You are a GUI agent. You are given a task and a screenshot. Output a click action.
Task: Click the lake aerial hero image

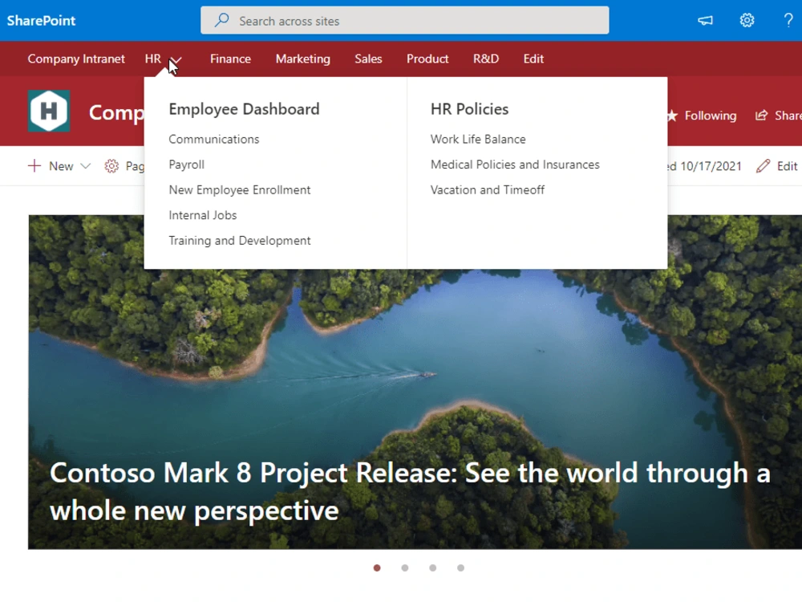tap(415, 382)
